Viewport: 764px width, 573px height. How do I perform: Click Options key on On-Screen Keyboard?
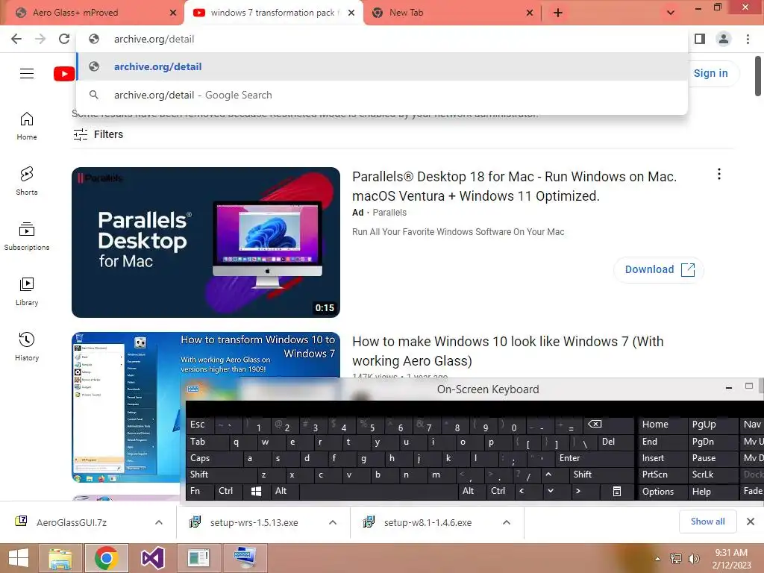pos(663,492)
